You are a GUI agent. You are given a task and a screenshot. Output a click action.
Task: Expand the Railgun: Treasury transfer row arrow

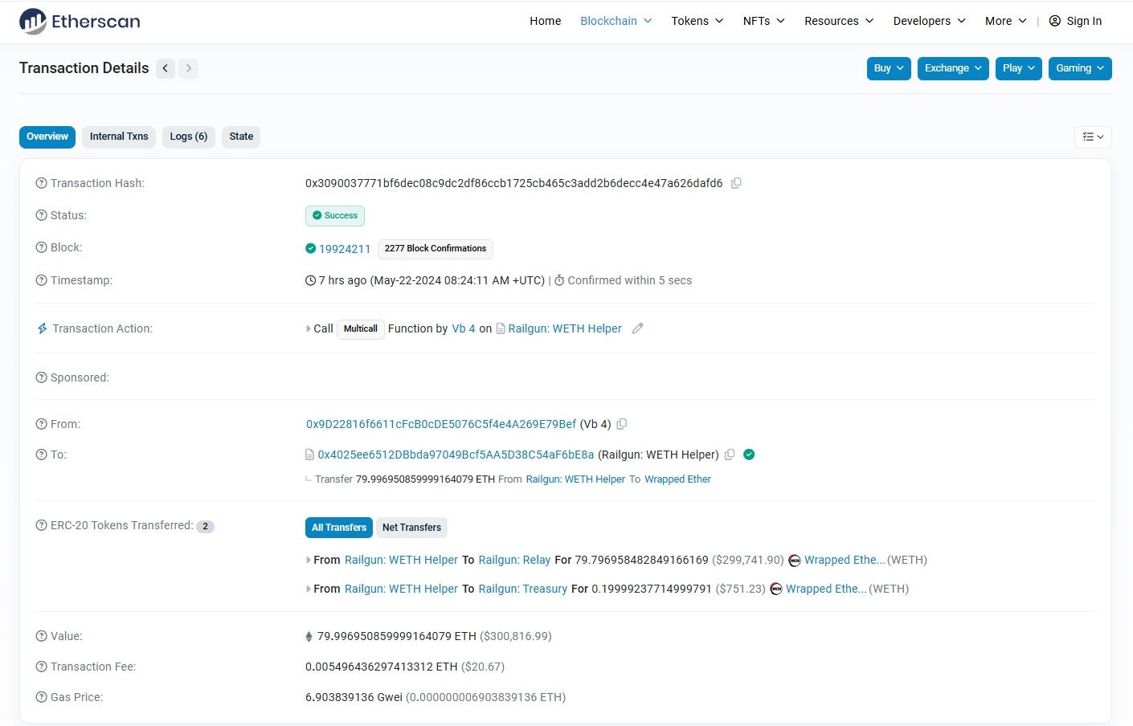309,589
